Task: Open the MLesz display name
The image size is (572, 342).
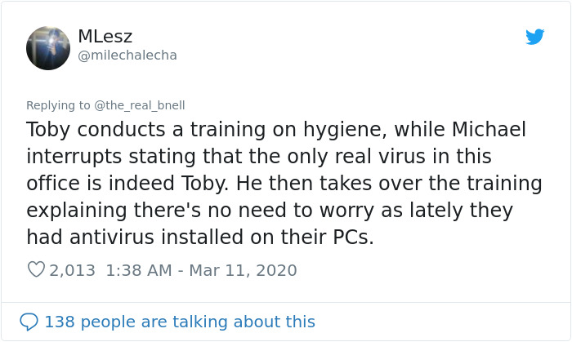Action: coord(105,37)
